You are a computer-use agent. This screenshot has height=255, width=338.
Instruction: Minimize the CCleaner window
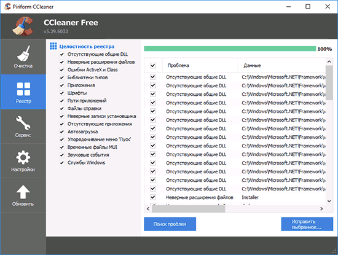coord(288,7)
